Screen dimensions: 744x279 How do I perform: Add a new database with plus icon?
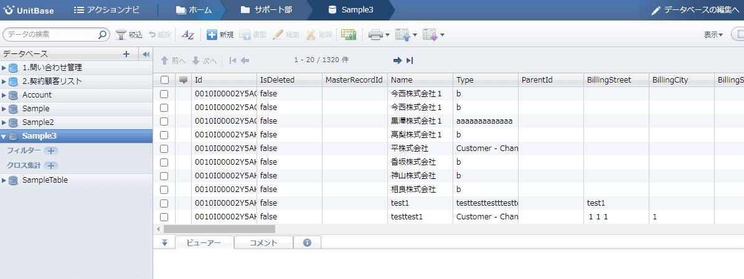click(x=126, y=54)
